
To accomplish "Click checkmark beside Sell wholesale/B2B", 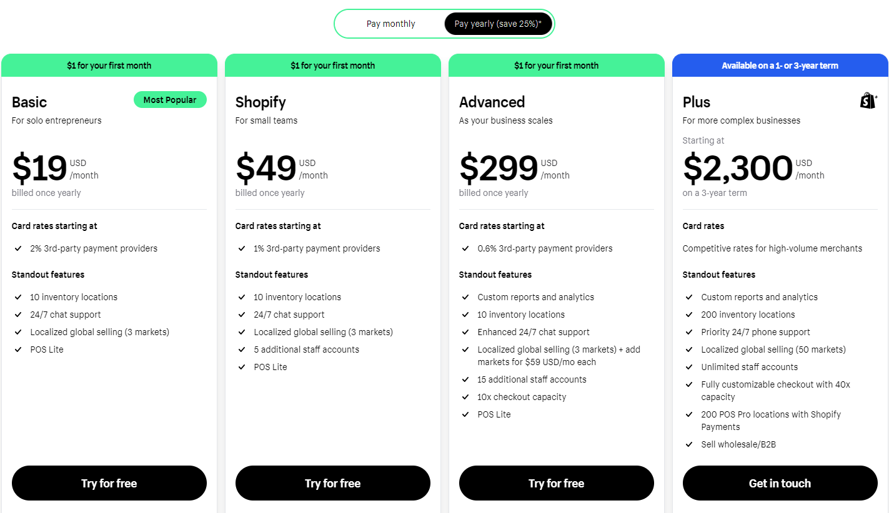I will tap(689, 444).
